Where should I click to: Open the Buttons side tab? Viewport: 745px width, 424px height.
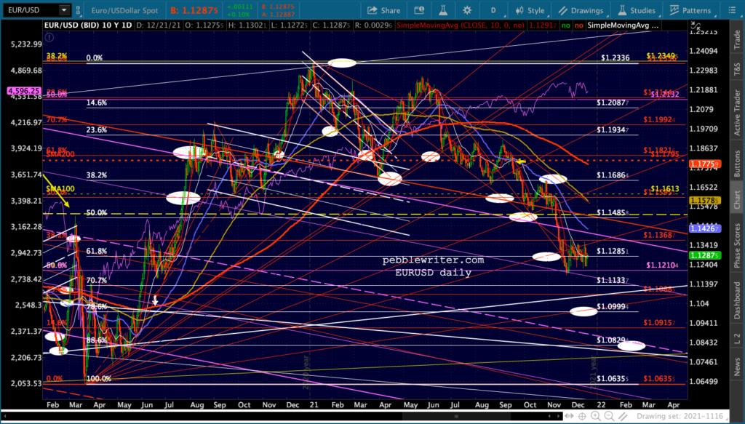tap(737, 164)
